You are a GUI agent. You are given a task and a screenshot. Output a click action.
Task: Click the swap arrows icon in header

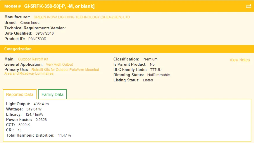249,6
